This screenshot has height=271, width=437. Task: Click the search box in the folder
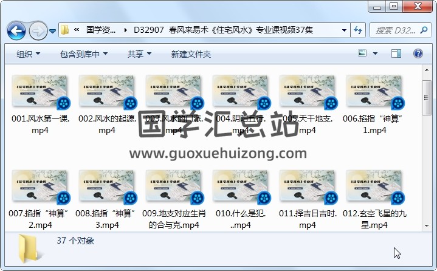point(395,30)
